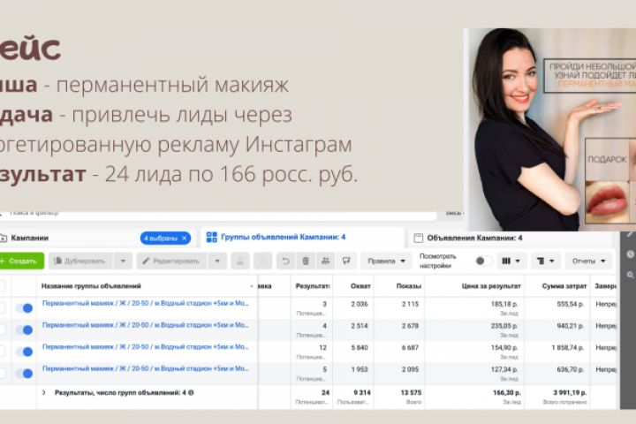Viewport: 636px width, 424px height.
Task: Open ad set link costing 1 858,74 р.
Action: coord(146,347)
